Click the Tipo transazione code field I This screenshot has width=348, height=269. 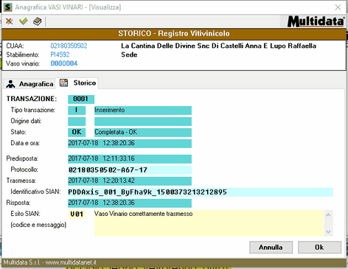77,111
